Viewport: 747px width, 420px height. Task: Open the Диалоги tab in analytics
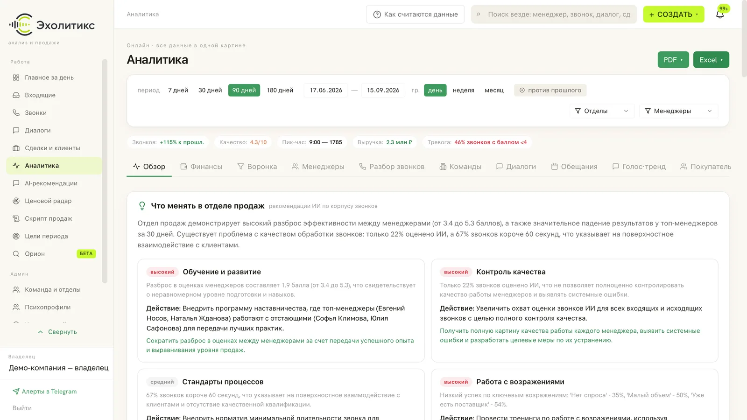(x=516, y=167)
